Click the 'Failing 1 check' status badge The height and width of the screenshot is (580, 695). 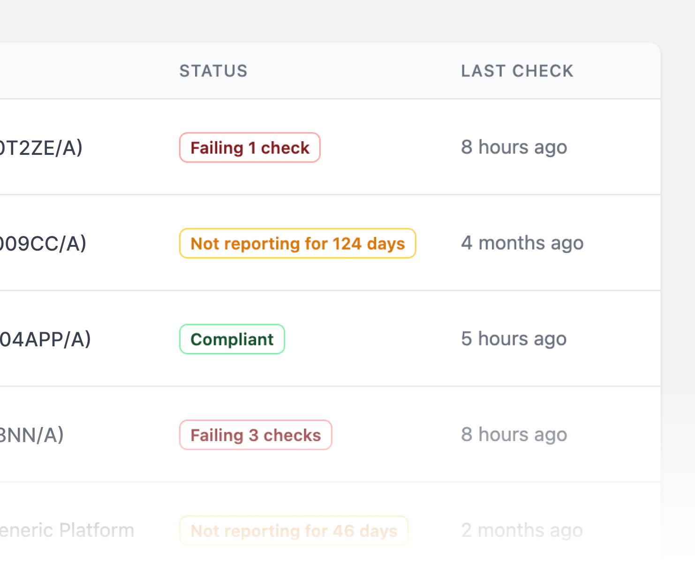point(249,148)
